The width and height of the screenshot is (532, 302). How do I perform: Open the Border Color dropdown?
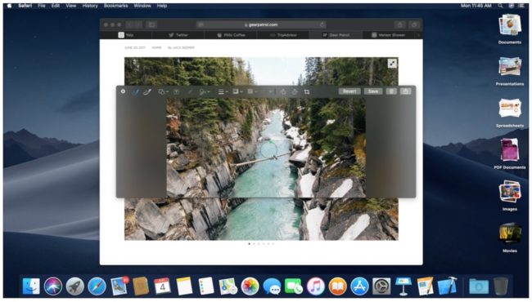[237, 91]
